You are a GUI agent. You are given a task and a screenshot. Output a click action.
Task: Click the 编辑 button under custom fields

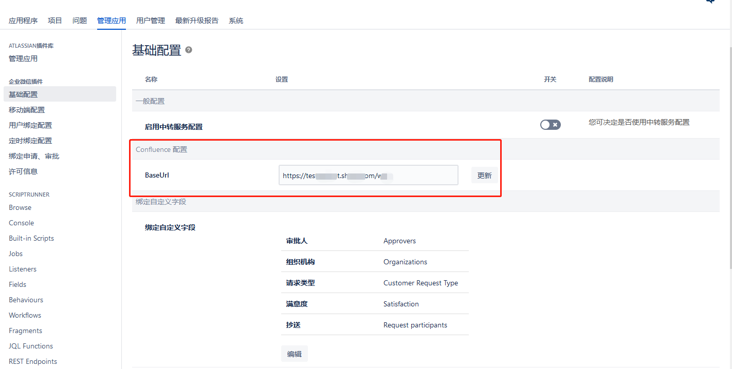294,354
